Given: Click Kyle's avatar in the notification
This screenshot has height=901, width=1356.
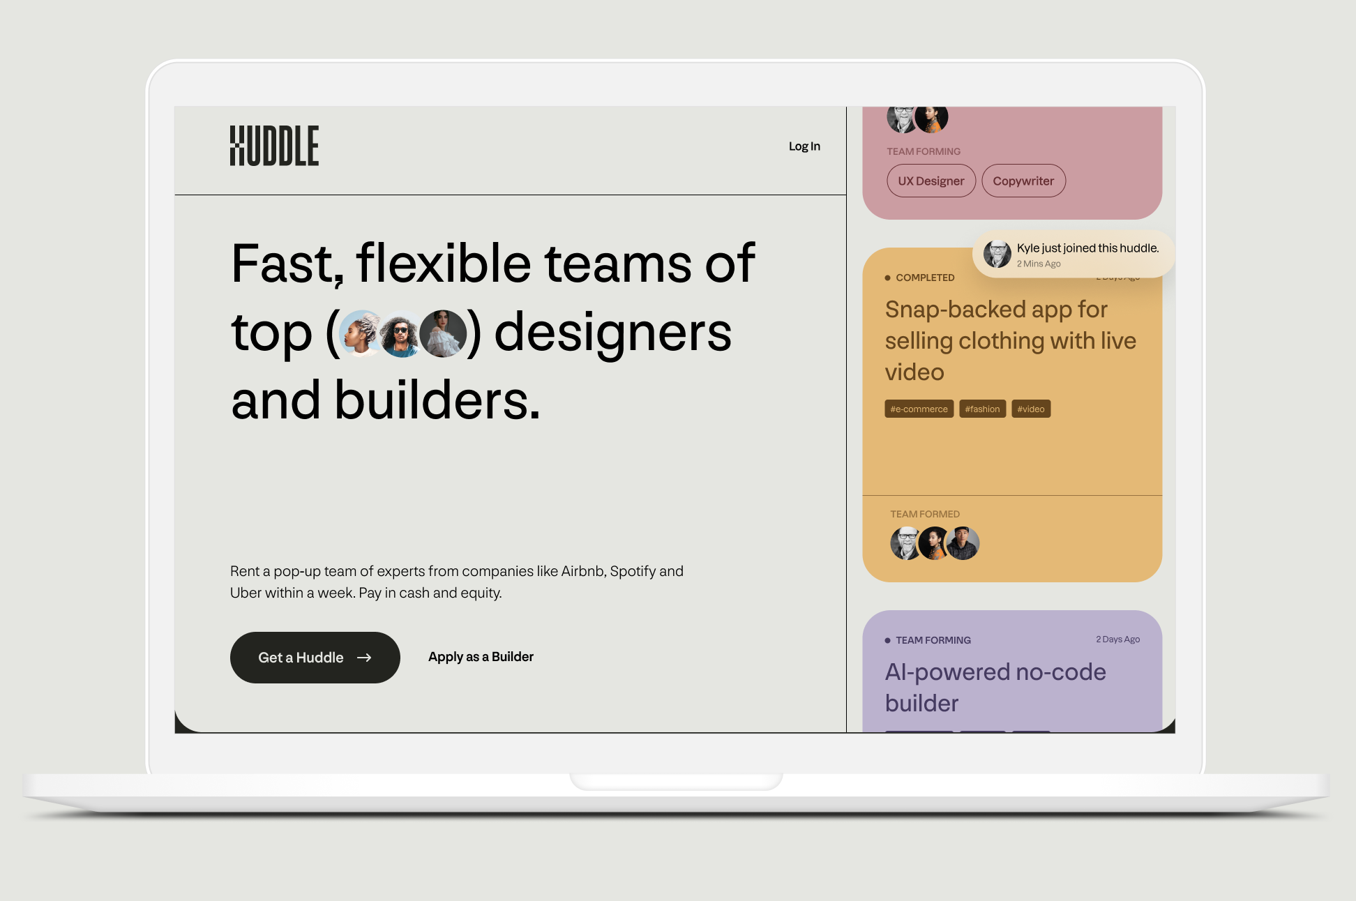Looking at the screenshot, I should (997, 254).
